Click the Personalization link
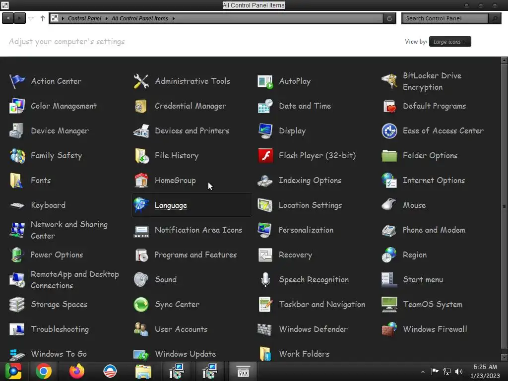 pyautogui.click(x=306, y=230)
